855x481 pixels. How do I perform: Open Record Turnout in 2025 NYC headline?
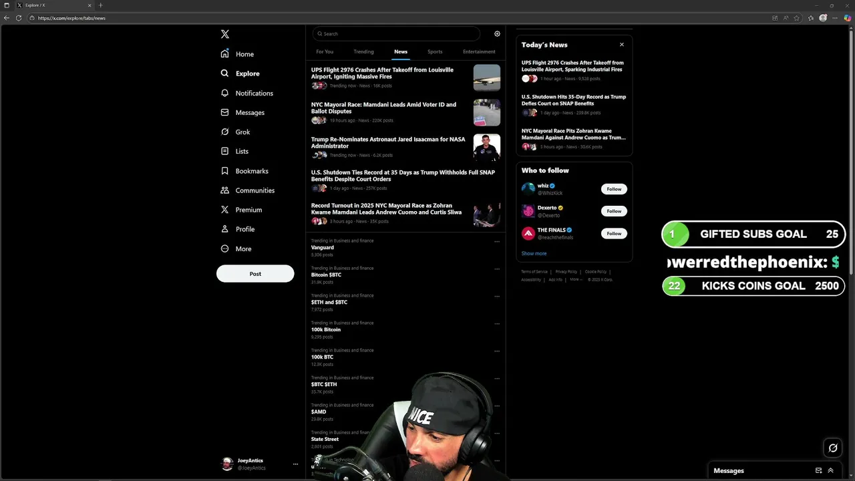tap(386, 208)
